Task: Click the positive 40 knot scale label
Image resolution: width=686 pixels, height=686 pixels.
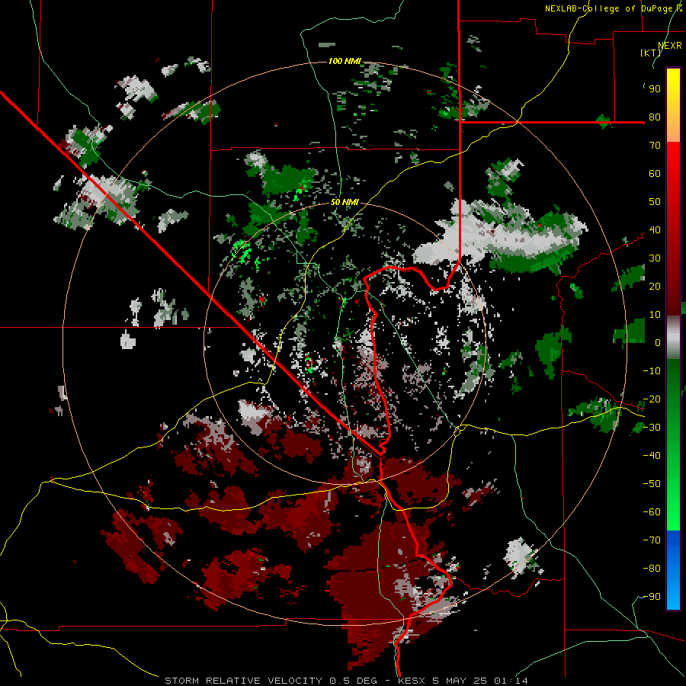Action: (x=655, y=229)
